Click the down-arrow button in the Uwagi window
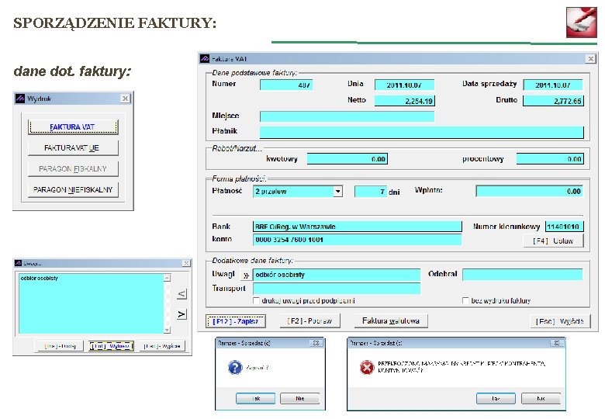605x419 pixels. pos(181,314)
